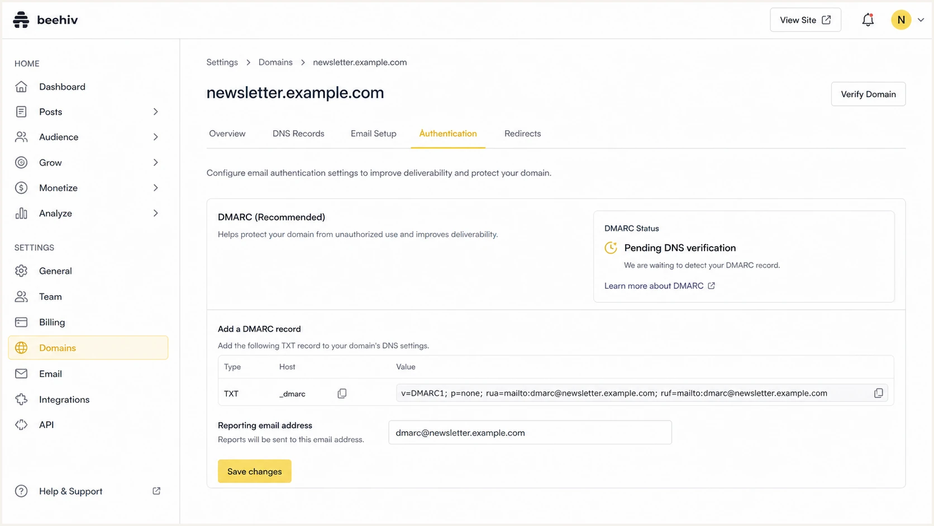Click the Verify Domain button

coord(868,94)
